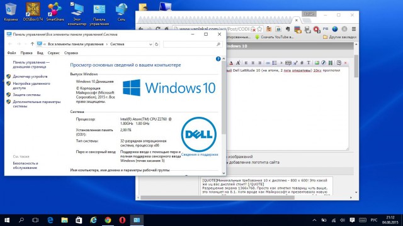
Task: Open the Справка menu
Action: point(71,53)
